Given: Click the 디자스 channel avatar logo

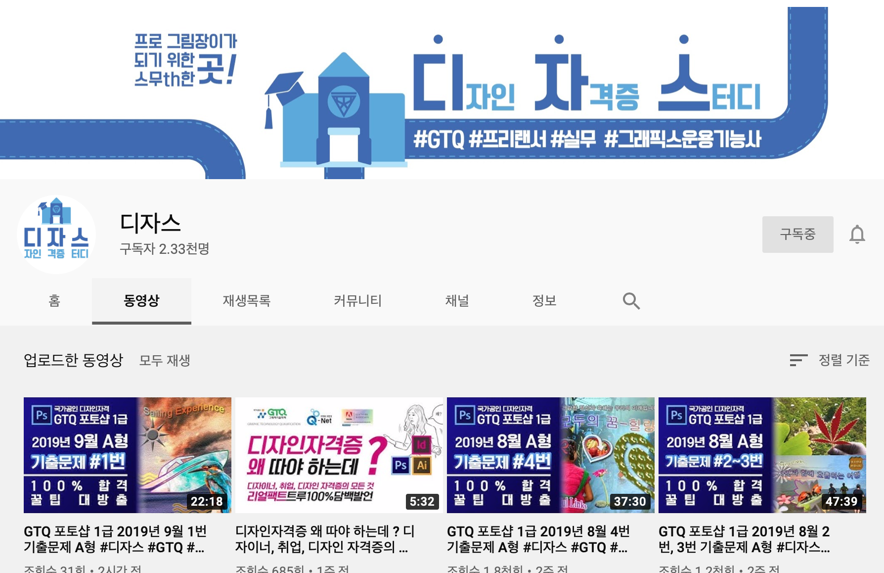Looking at the screenshot, I should pyautogui.click(x=56, y=234).
